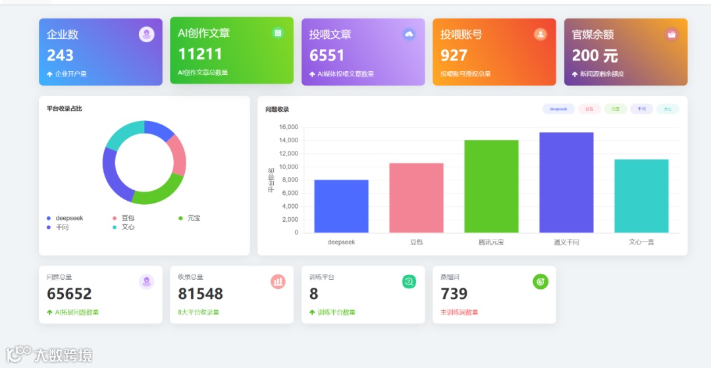Select the 千问 pill in 问题收录 chart
The width and height of the screenshot is (711, 368).
pos(642,109)
